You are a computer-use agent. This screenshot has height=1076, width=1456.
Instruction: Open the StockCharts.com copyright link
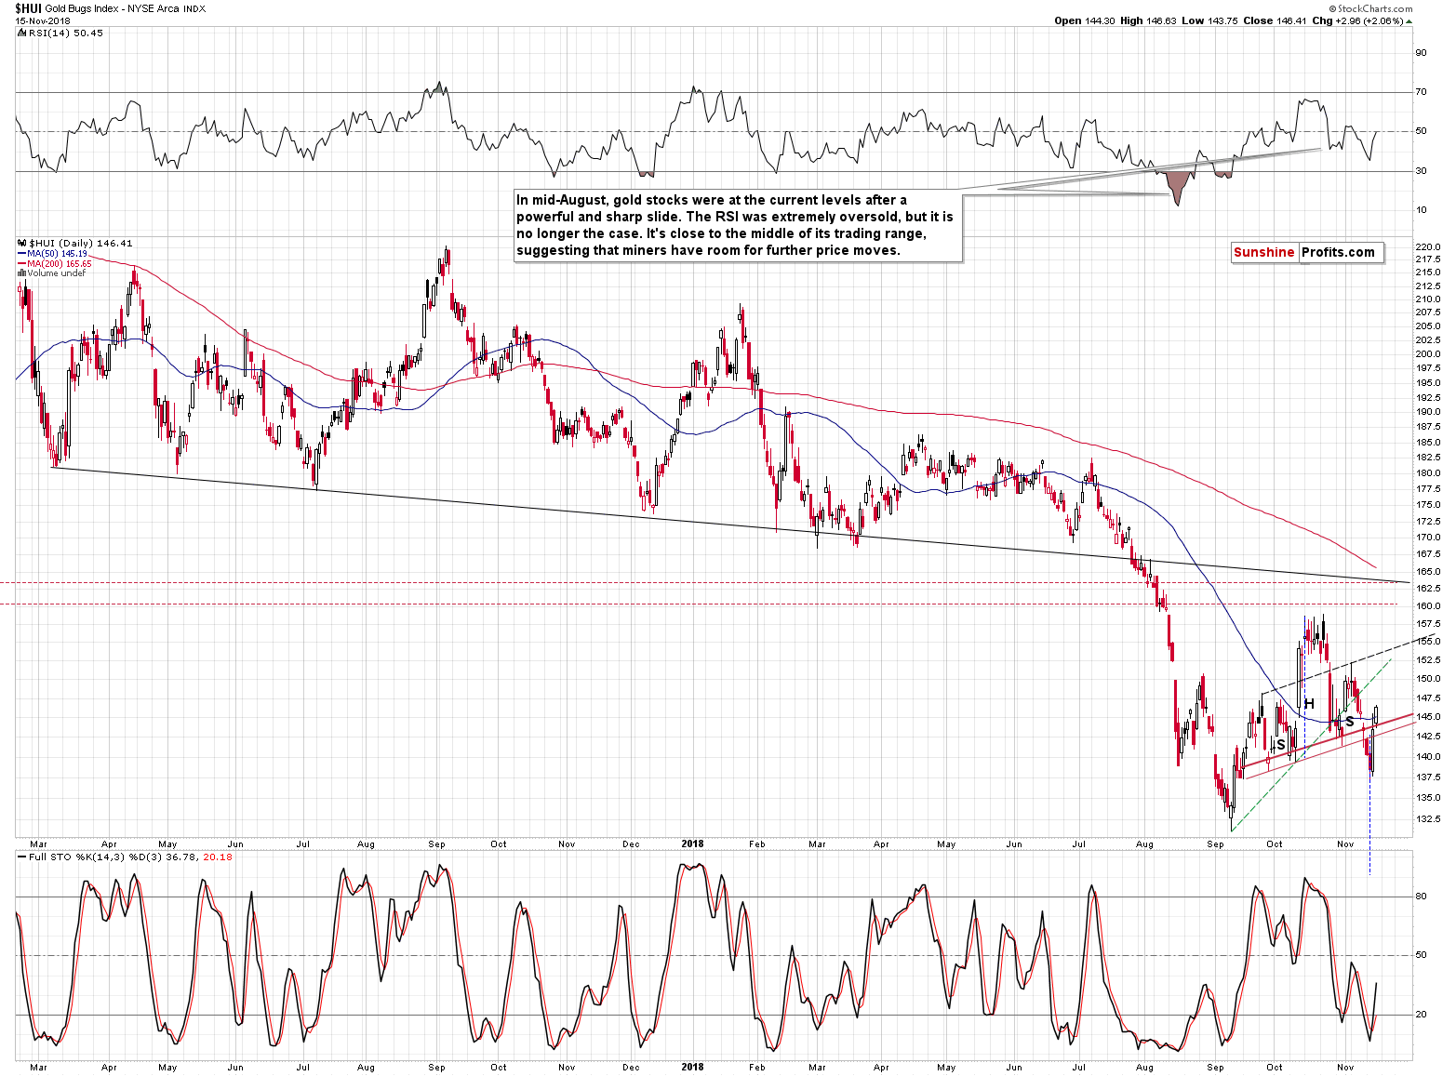click(x=1371, y=8)
